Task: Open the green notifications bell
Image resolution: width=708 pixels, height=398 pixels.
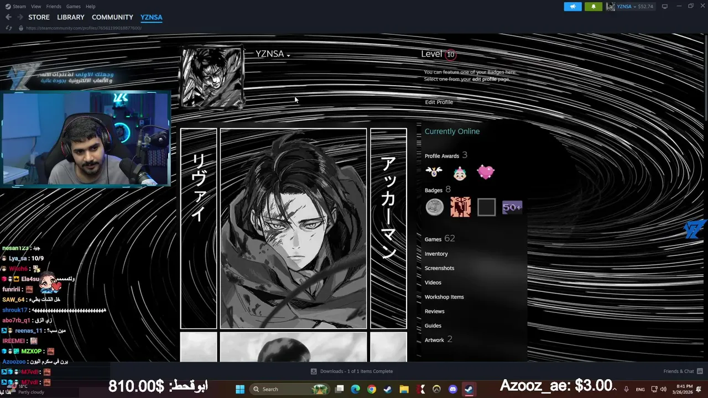Action: 594,7
